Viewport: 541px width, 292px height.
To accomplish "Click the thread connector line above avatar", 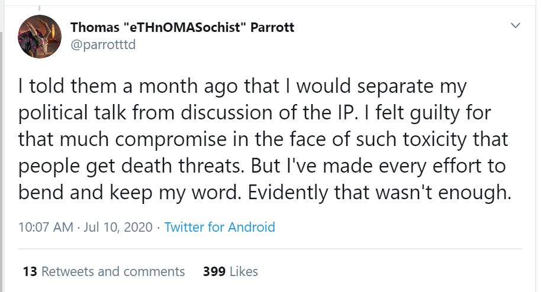I will 40,6.
